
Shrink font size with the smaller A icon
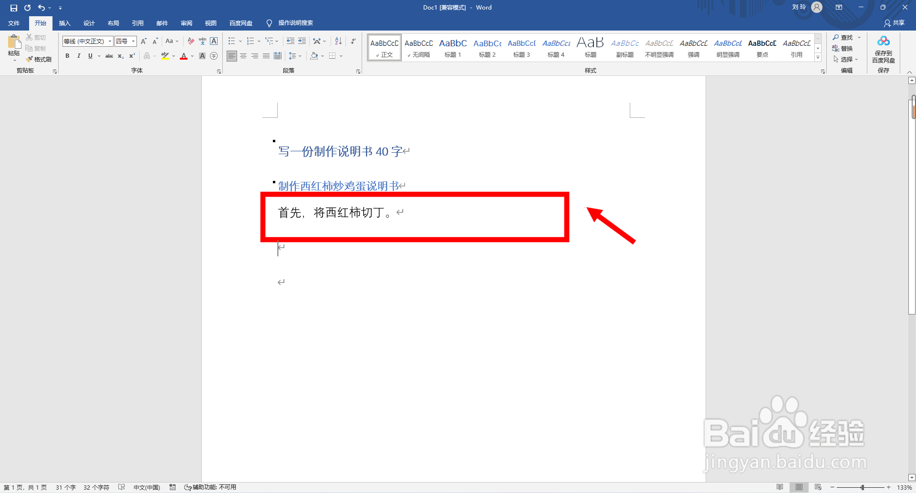click(155, 41)
